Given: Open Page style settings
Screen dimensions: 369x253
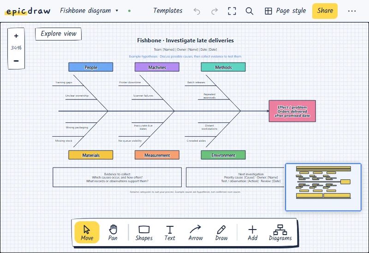Looking at the screenshot, I should click(285, 11).
